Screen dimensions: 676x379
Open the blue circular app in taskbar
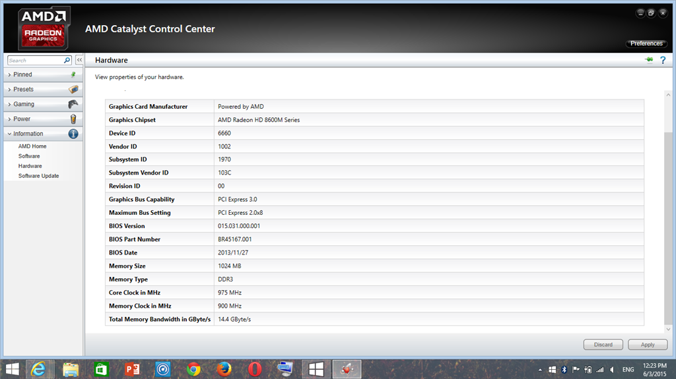(x=163, y=370)
